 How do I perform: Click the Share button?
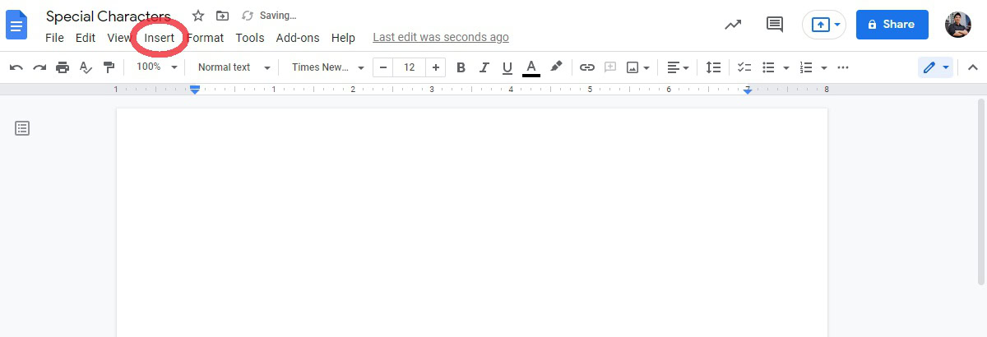[x=892, y=25]
